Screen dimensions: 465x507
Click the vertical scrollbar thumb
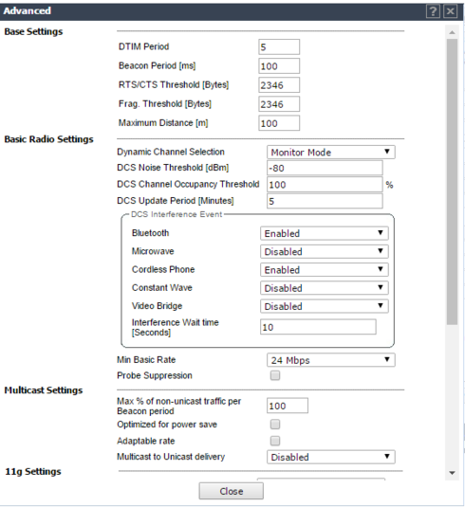(x=452, y=182)
